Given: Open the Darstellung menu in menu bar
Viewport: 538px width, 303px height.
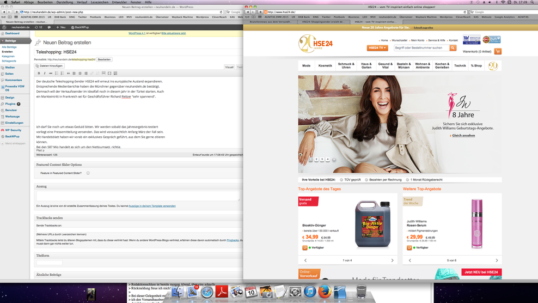Looking at the screenshot, I should (64, 2).
